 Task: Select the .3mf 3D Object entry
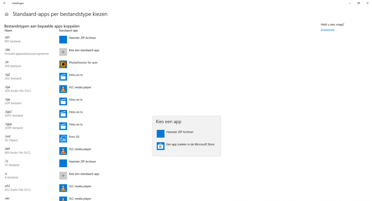coord(11,138)
